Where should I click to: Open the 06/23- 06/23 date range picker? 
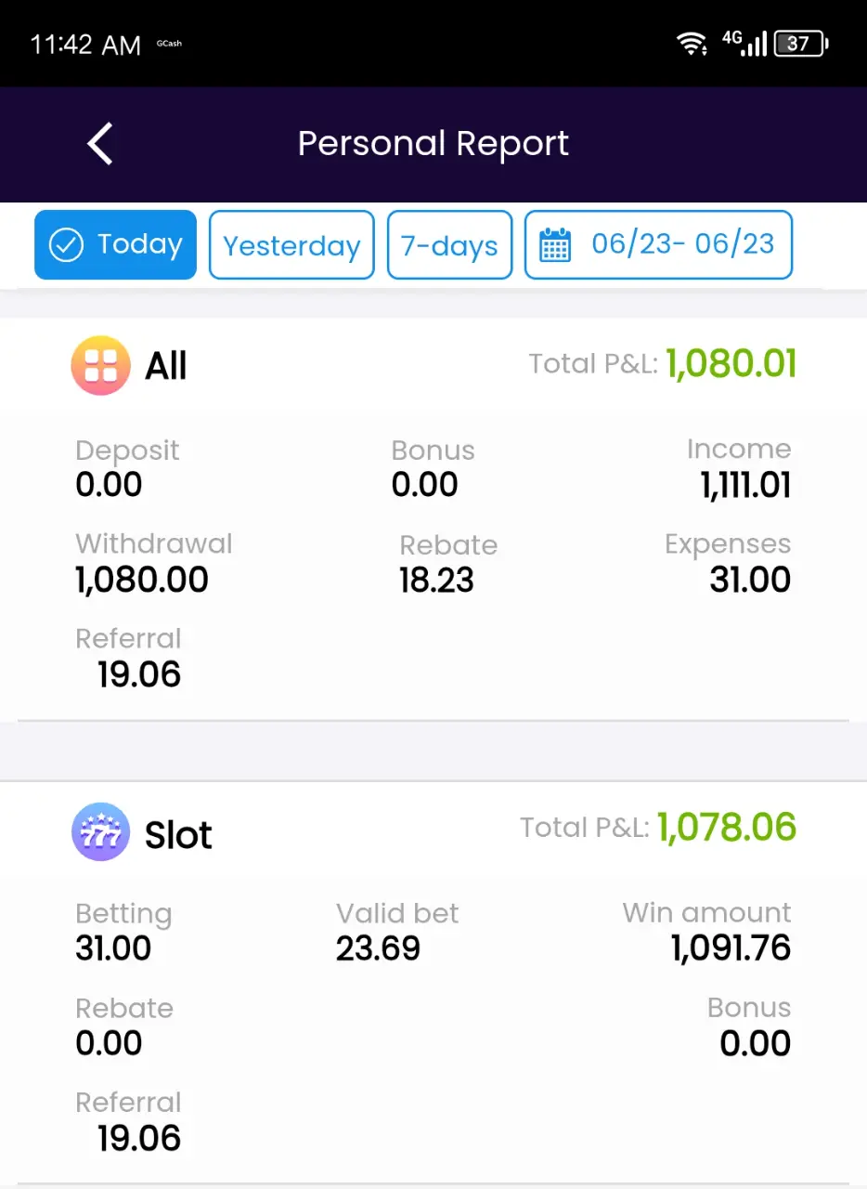click(x=658, y=245)
